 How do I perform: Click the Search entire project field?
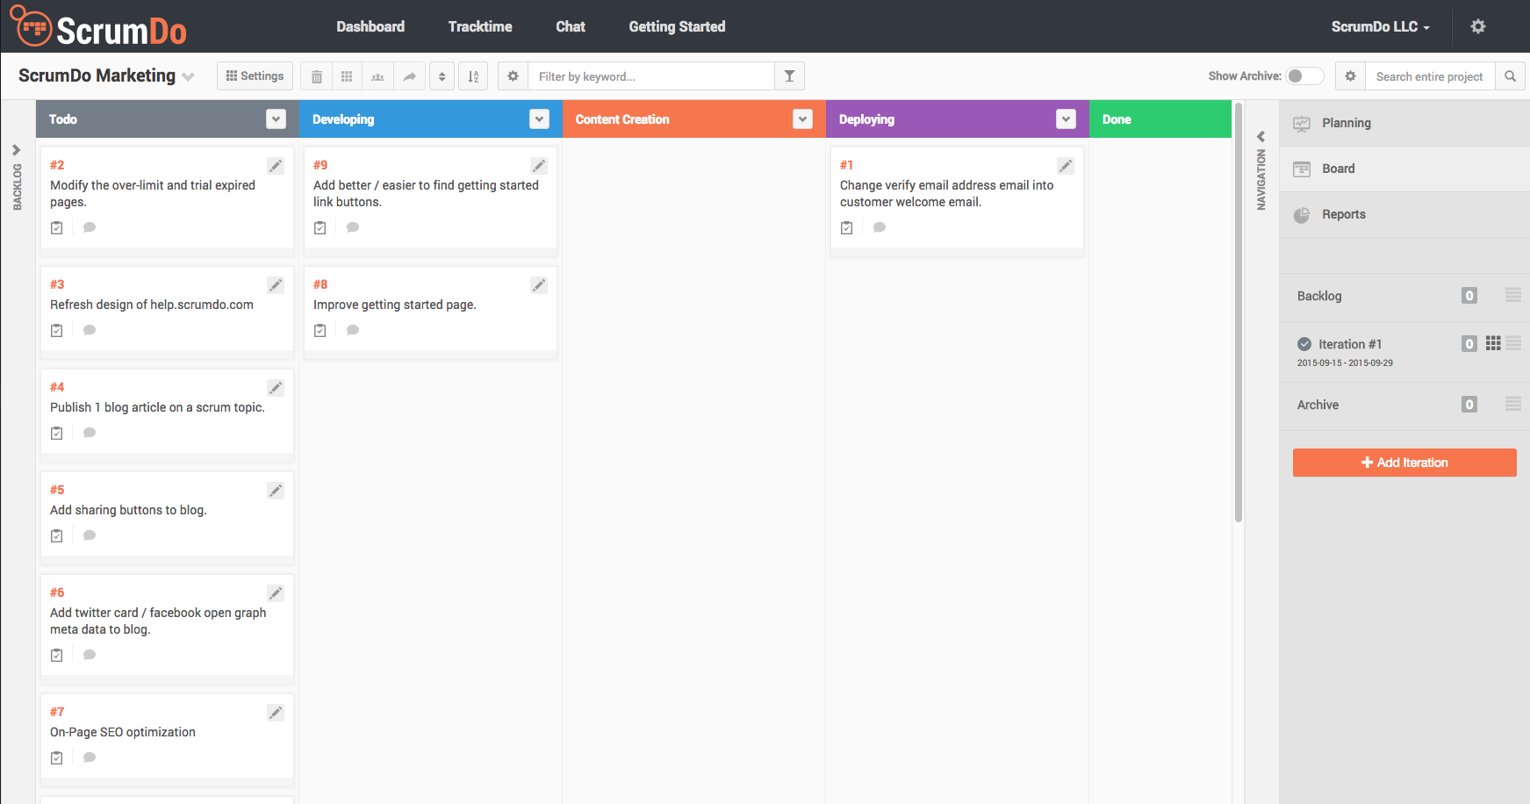[1430, 76]
